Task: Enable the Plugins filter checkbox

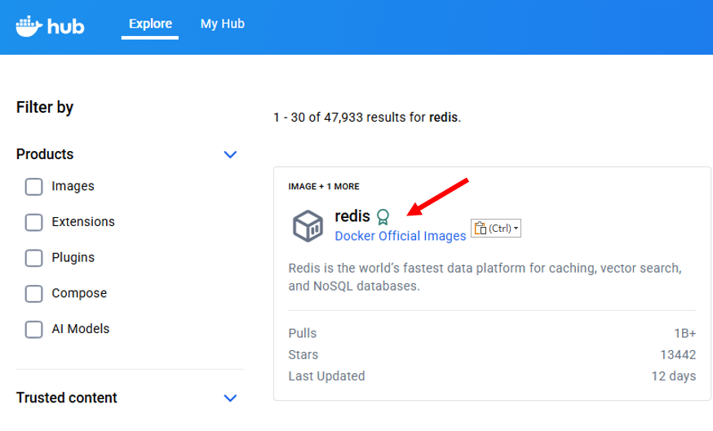Action: point(33,258)
